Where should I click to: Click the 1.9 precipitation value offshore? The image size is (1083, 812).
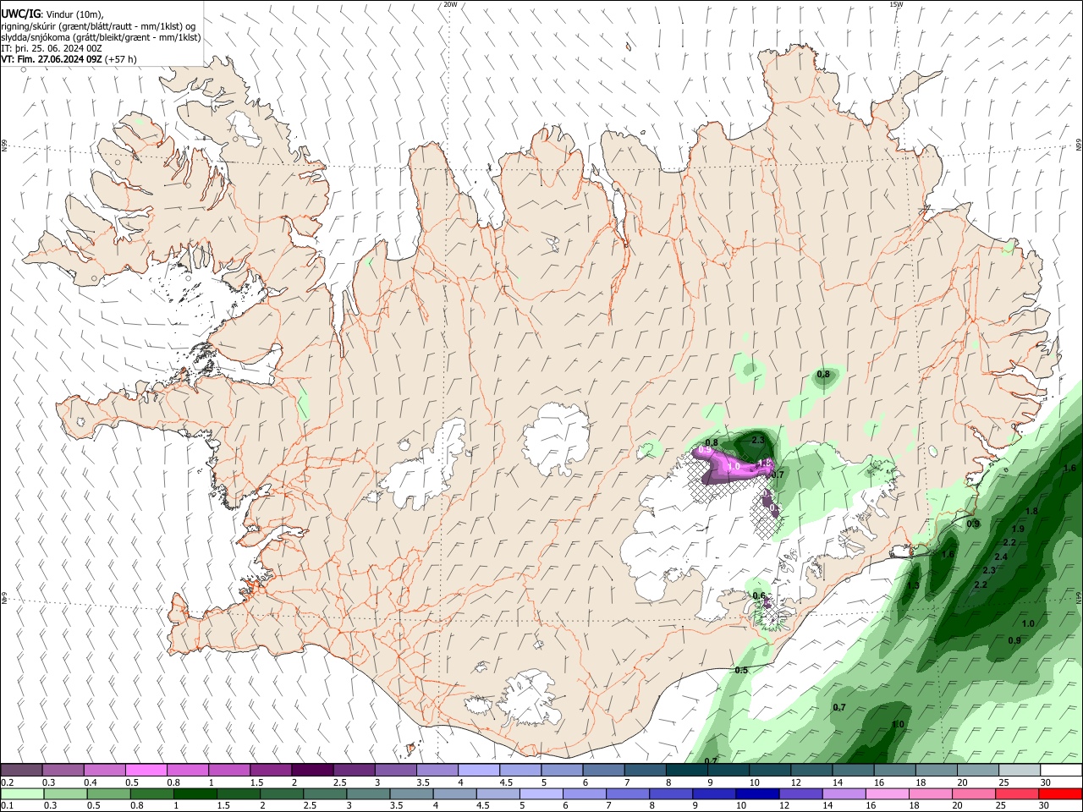1018,529
